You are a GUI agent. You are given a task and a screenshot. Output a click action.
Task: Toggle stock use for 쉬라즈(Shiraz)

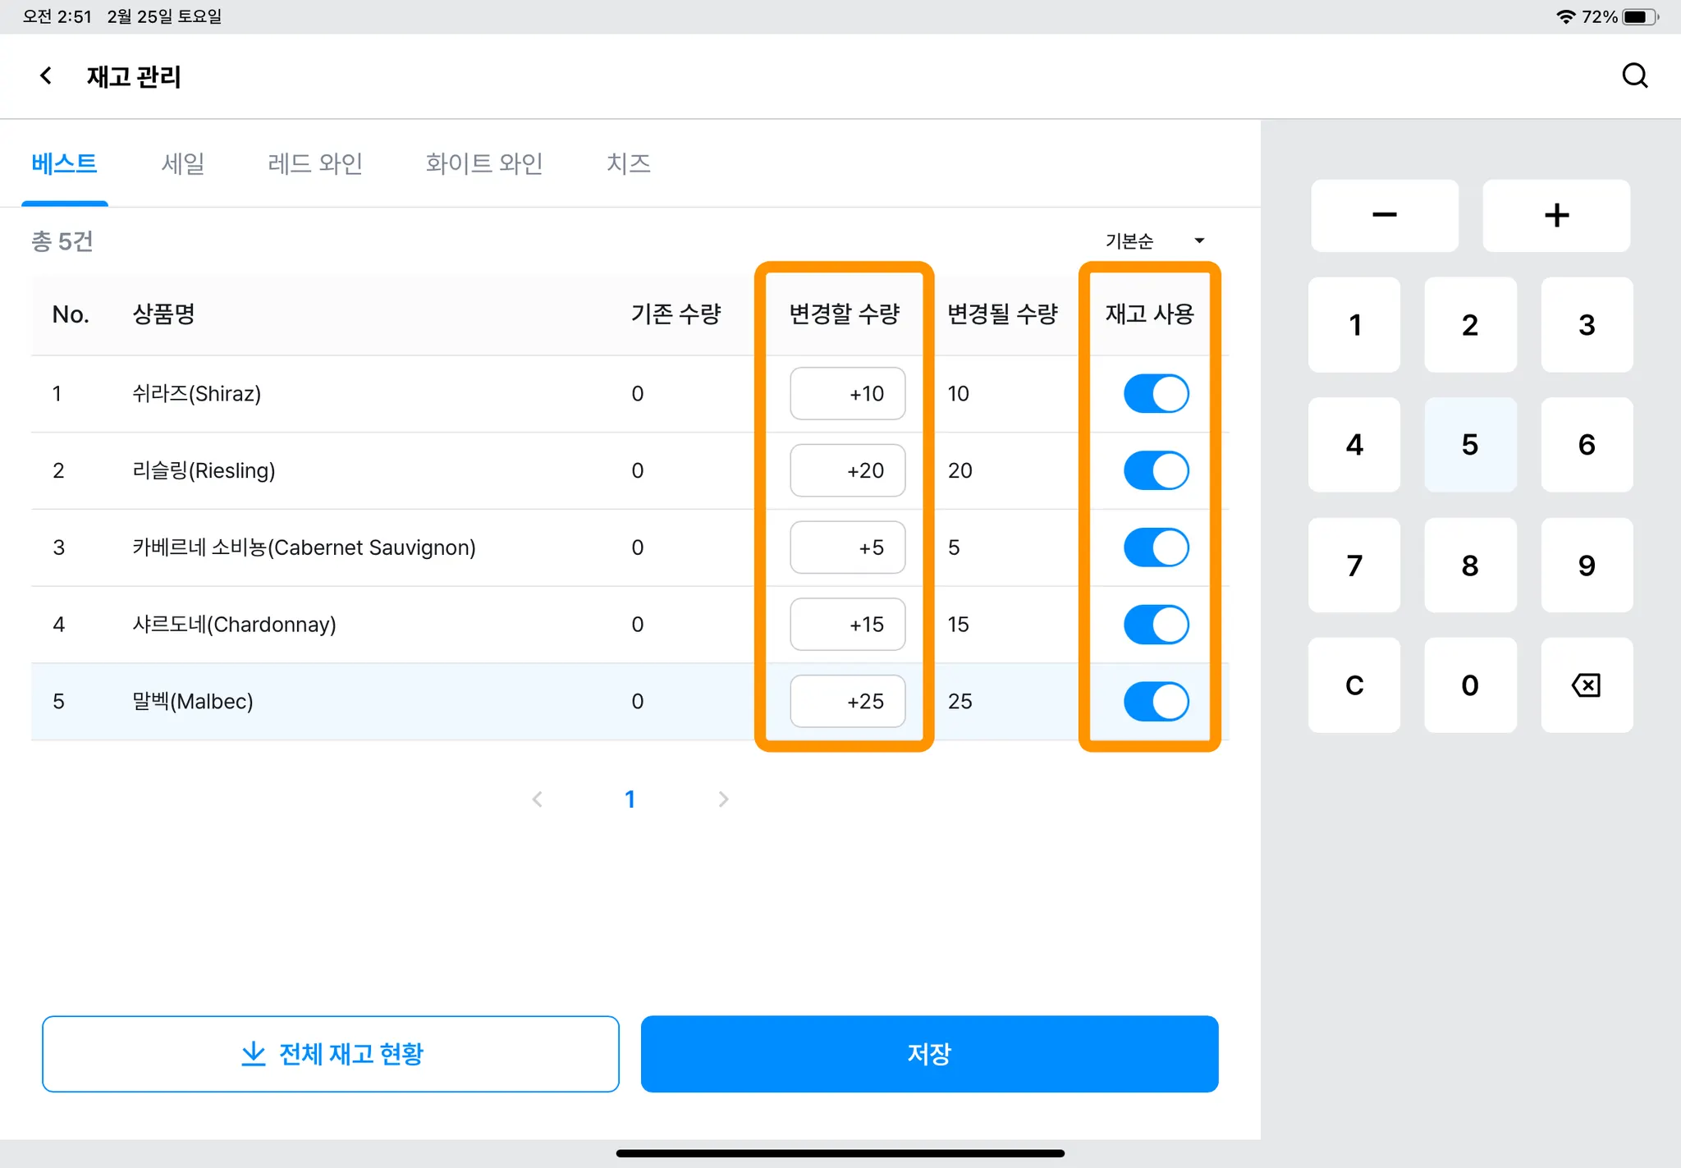pos(1156,394)
